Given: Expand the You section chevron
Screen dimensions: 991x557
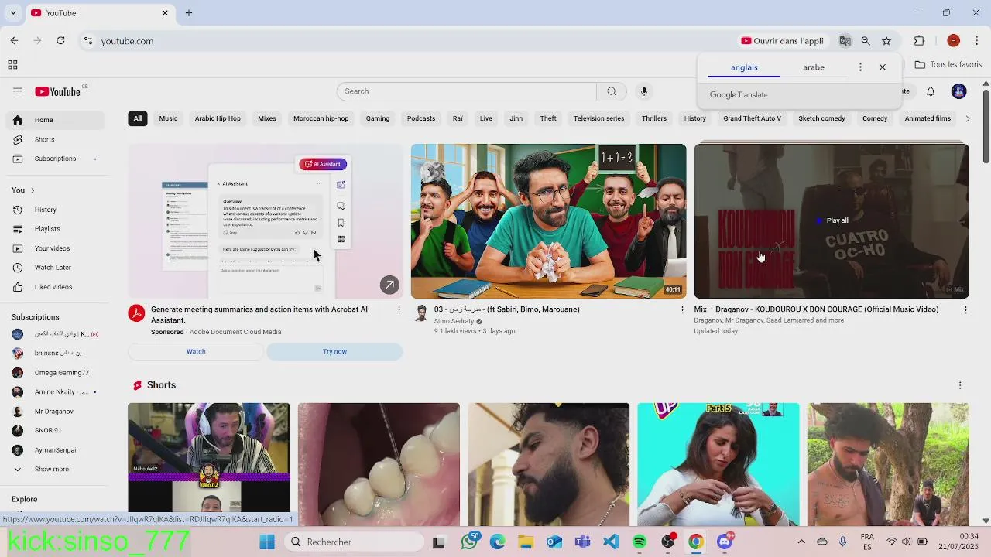Looking at the screenshot, I should coord(32,190).
